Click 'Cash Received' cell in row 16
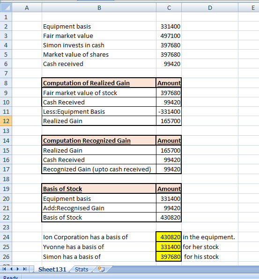Image resolution: width=259 pixels, height=279 pixels. point(99,160)
